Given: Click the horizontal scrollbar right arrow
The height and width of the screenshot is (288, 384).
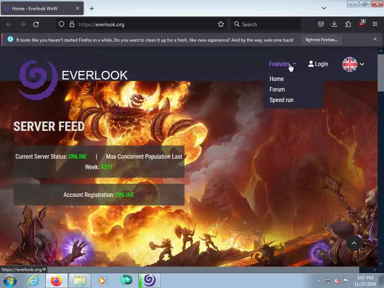Looking at the screenshot, I should pos(375,270).
